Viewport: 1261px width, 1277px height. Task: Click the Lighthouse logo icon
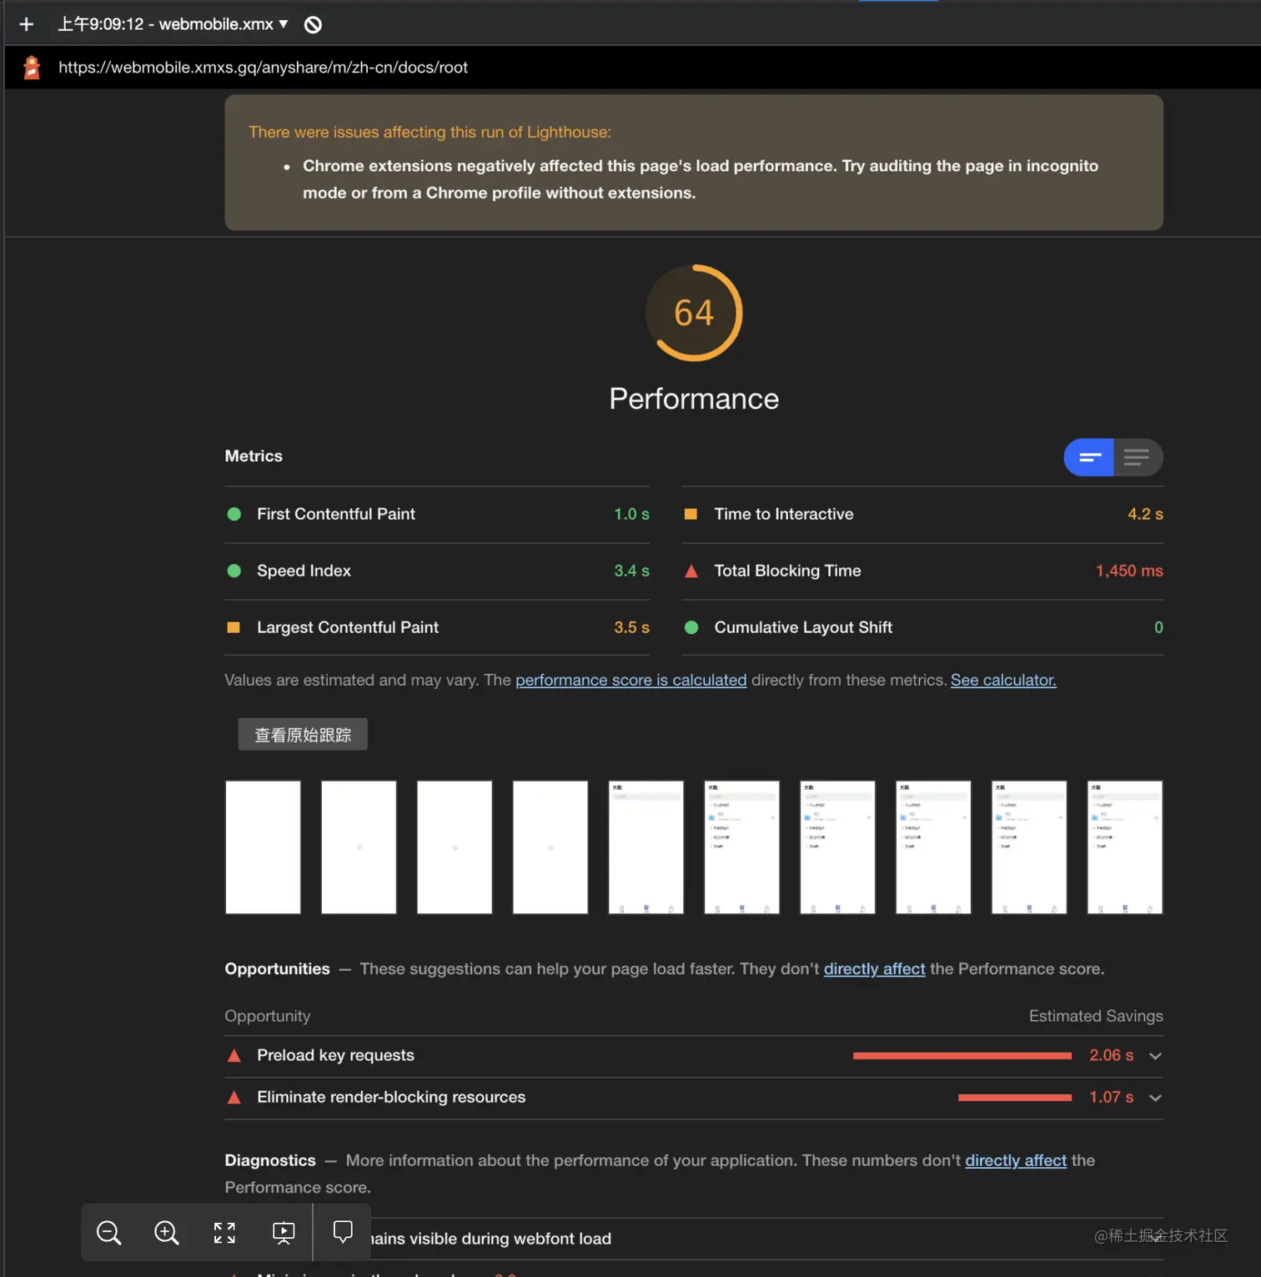click(x=32, y=68)
